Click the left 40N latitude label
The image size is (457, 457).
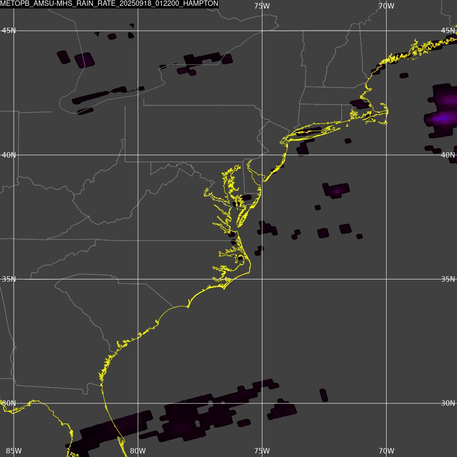[9, 155]
